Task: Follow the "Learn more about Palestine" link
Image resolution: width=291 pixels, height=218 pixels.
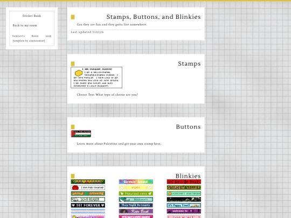Action: pos(119,144)
